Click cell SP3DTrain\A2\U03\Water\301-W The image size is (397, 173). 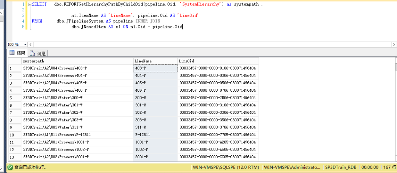(x=77, y=105)
